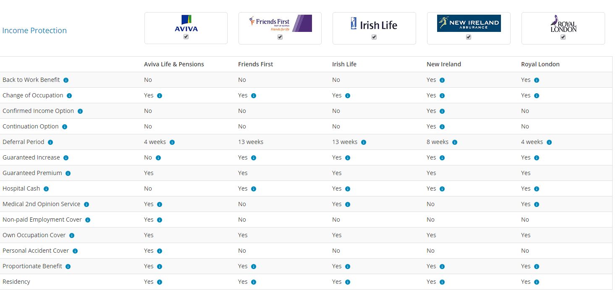This screenshot has width=616, height=293.
Task: Toggle the Friends First provider checkbox
Action: pyautogui.click(x=280, y=37)
